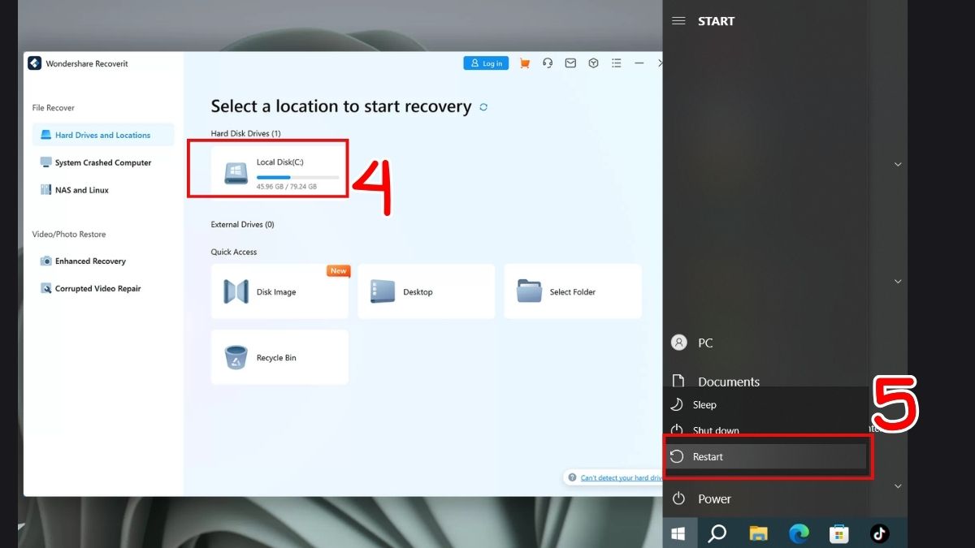This screenshot has width=975, height=548.
Task: Choose Sleep from the power menu
Action: [705, 404]
